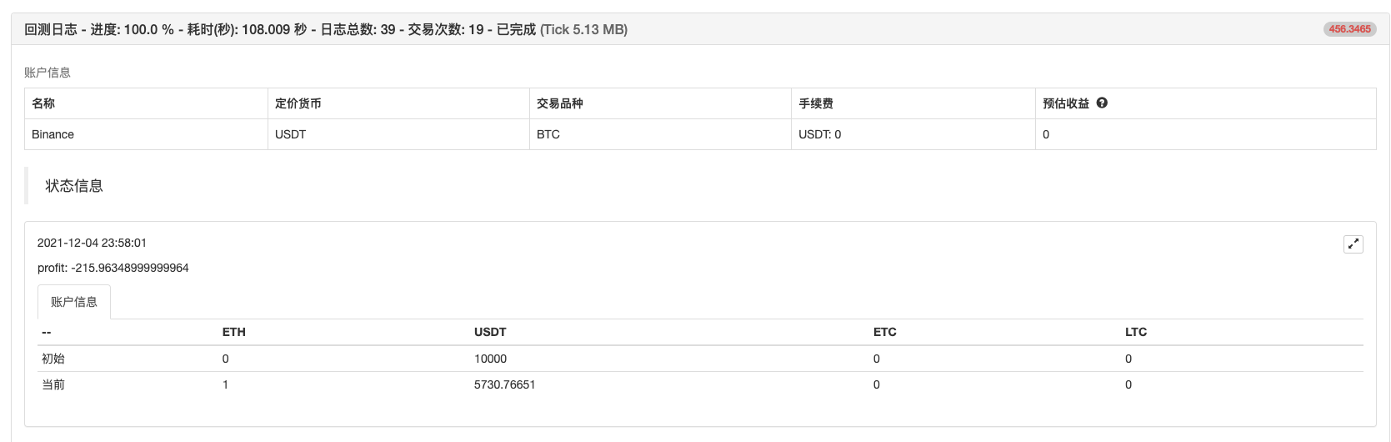
Task: Select the BTC trading pair cell
Action: [x=548, y=134]
